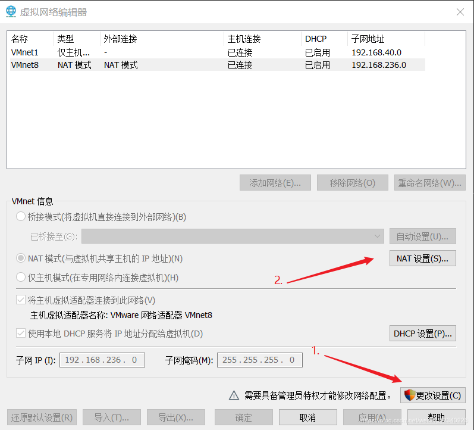Click the 确定 button

tap(244, 417)
